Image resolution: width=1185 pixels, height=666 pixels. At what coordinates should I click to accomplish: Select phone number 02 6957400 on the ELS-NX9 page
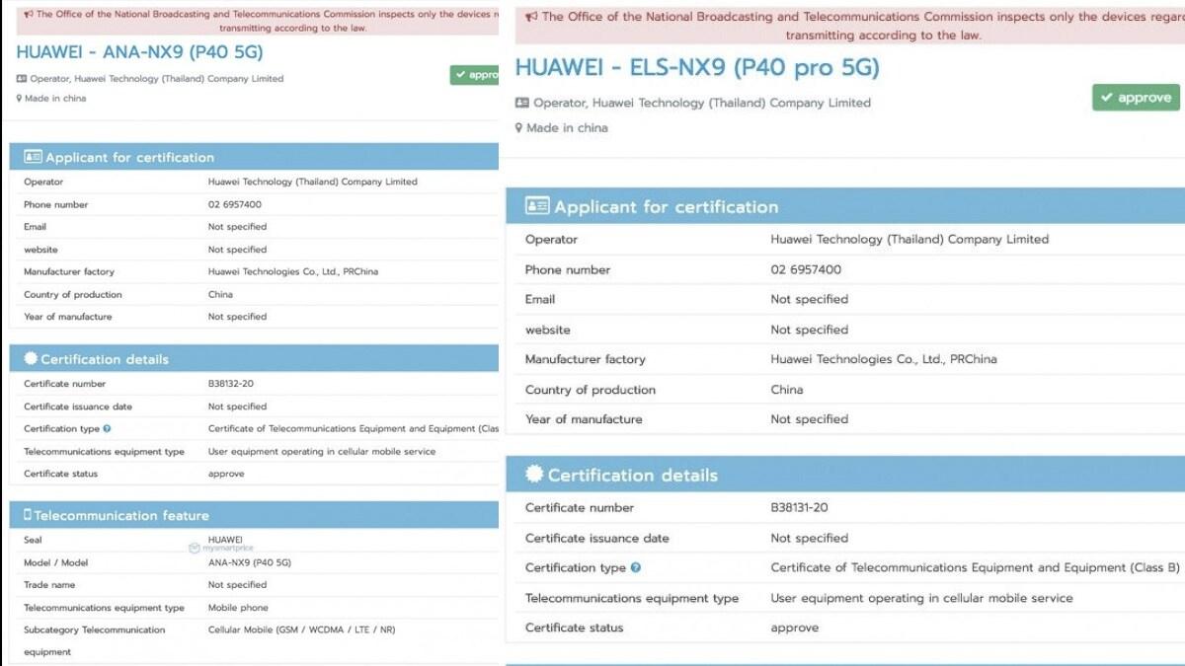[806, 269]
